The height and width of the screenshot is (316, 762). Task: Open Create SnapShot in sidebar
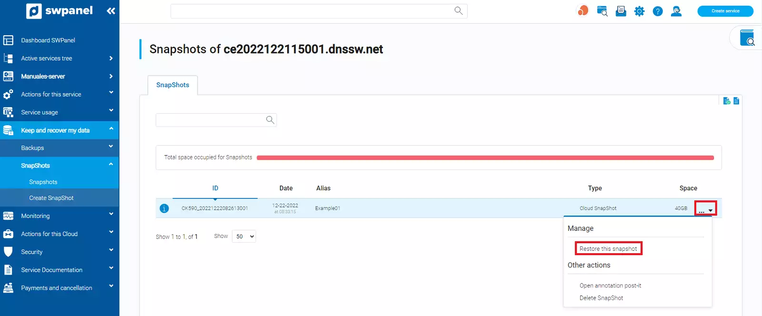tap(51, 198)
